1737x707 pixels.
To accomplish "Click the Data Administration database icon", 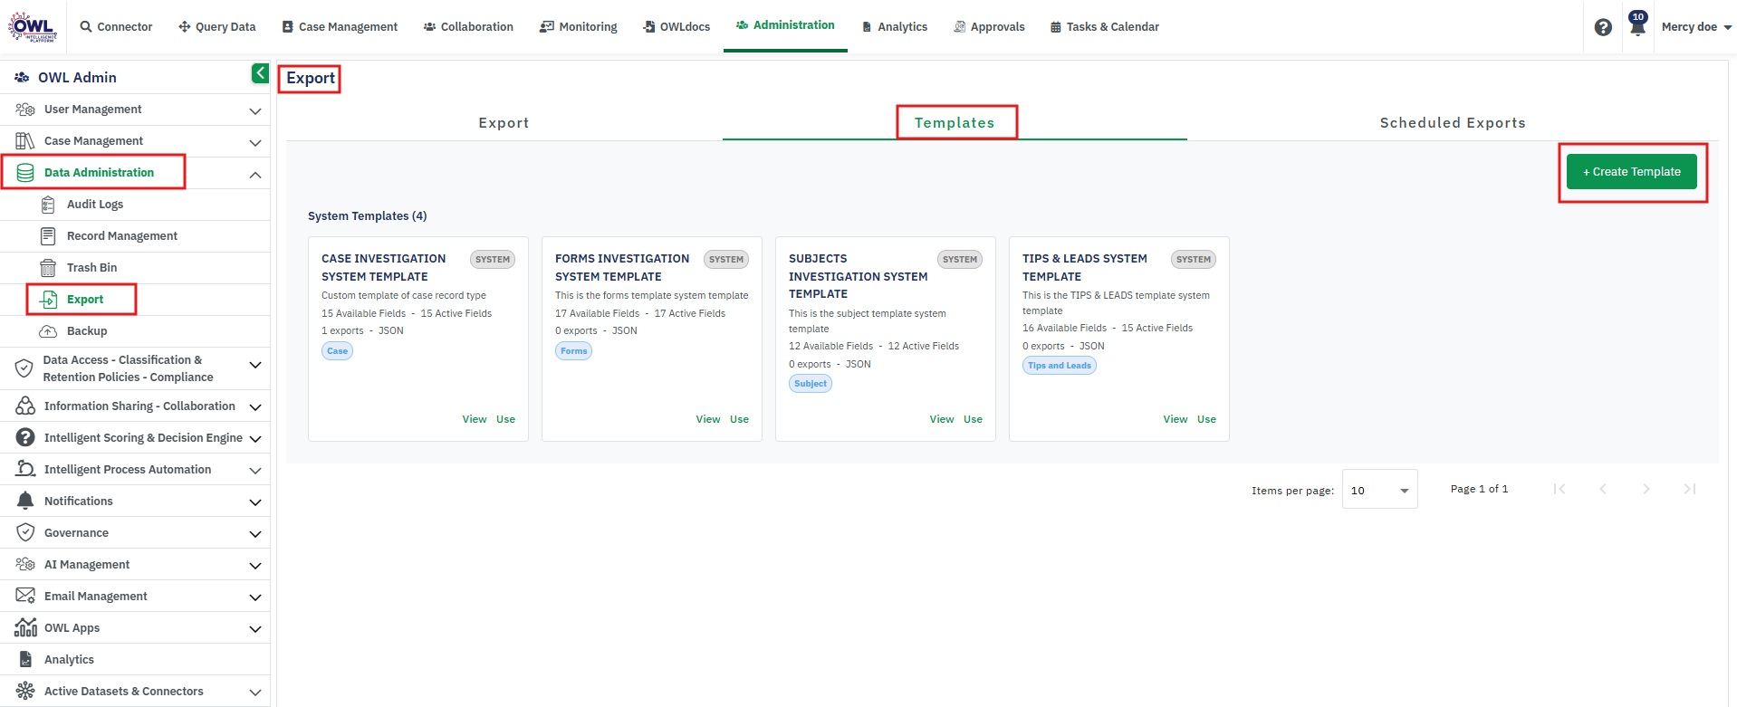I will (25, 173).
